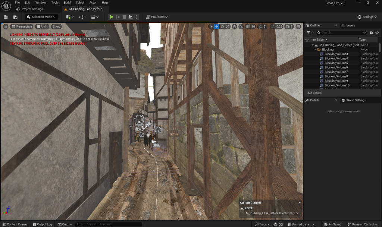
Task: Activate the scale gizmo tool
Action: [228, 26]
